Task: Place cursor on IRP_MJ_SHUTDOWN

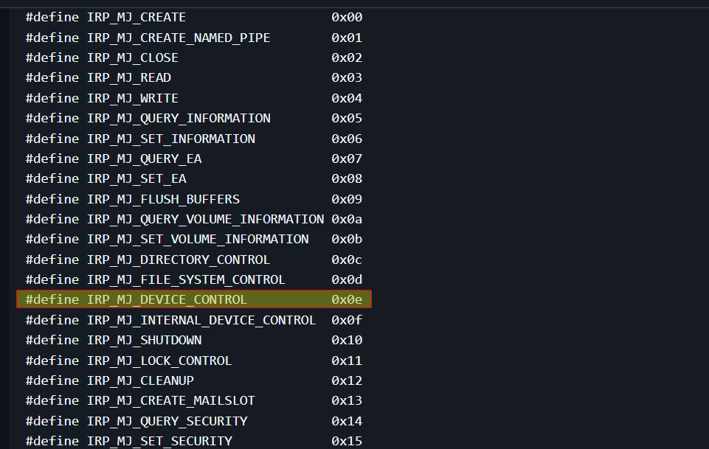Action: [144, 340]
